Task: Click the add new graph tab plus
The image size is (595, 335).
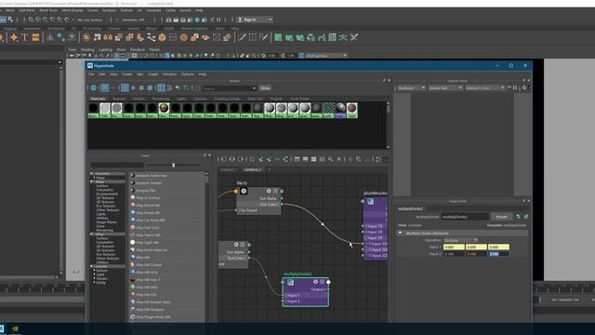Action: [270, 169]
